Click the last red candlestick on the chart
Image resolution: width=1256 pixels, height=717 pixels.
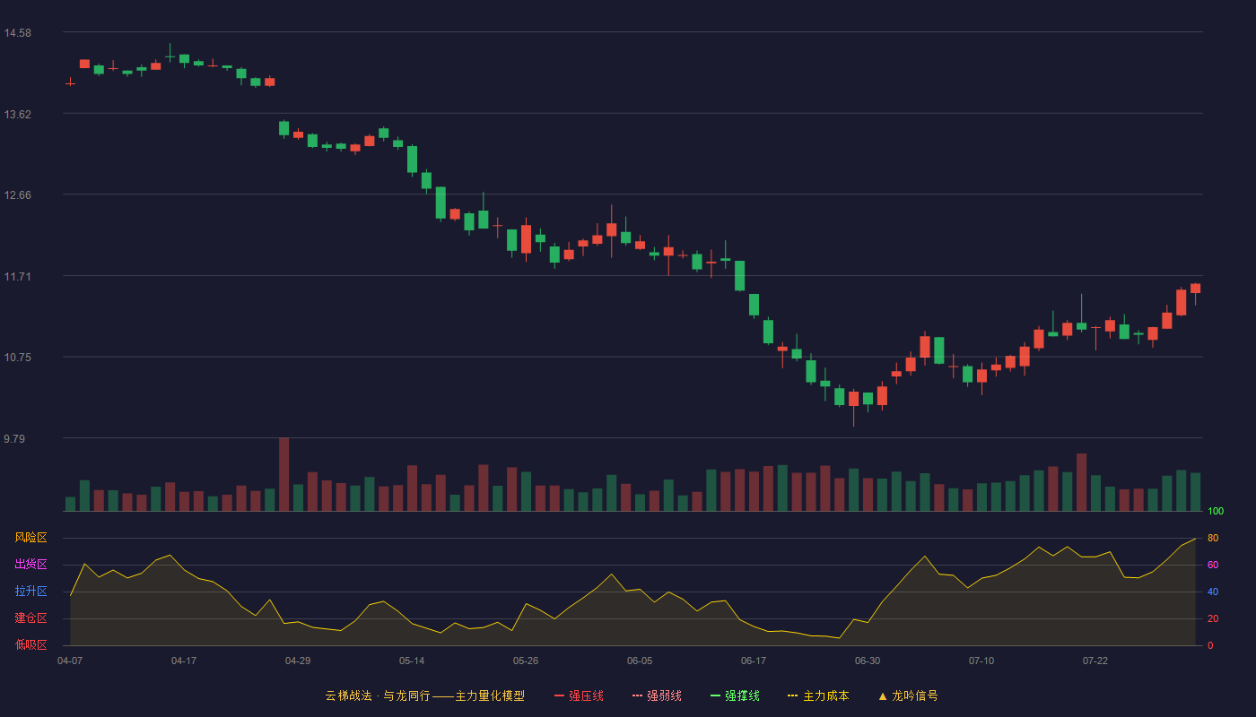(x=1195, y=289)
